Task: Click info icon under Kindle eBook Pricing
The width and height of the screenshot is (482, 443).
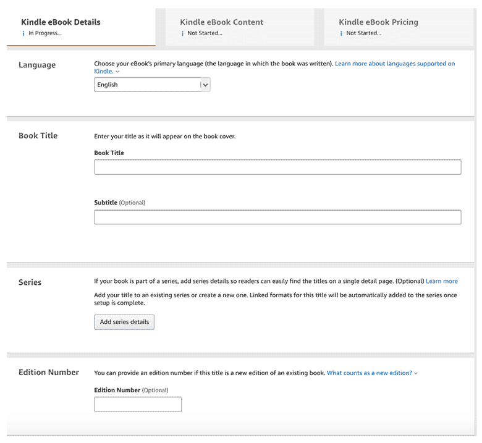Action: pyautogui.click(x=341, y=33)
